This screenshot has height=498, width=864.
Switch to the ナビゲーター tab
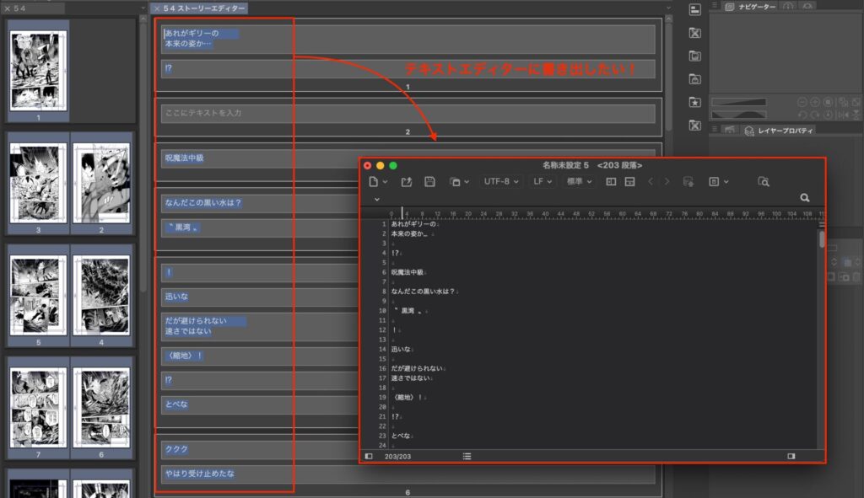749,7
